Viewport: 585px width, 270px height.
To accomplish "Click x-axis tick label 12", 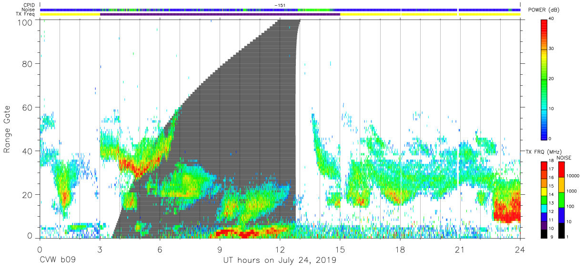I will (280, 249).
